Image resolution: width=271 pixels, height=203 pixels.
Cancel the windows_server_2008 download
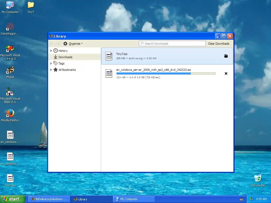[226, 73]
